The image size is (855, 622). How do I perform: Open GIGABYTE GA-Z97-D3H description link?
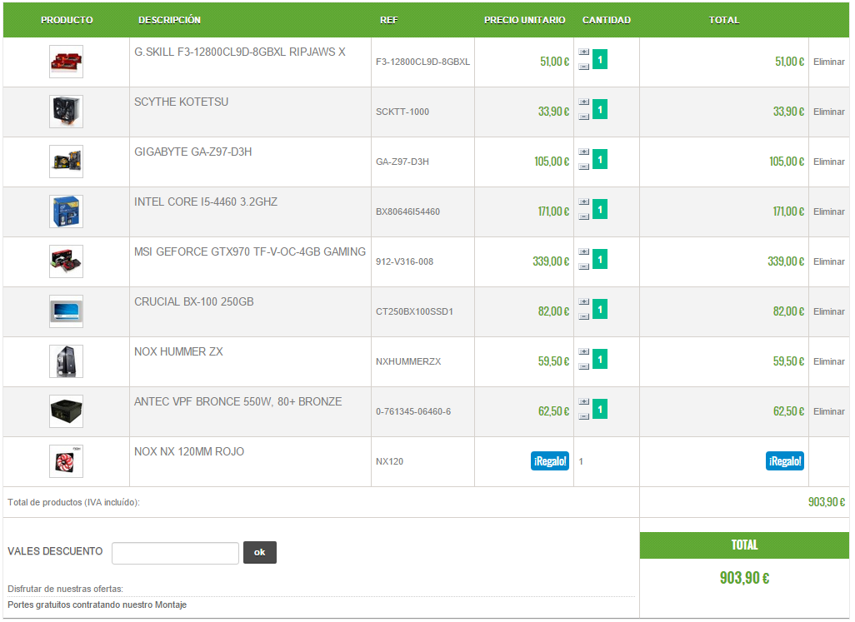point(193,152)
